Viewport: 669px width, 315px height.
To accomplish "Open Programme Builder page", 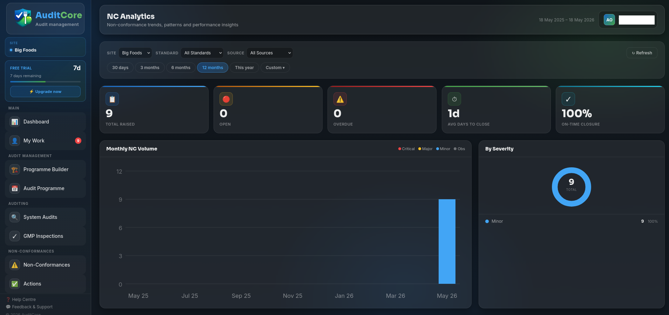I will point(45,169).
